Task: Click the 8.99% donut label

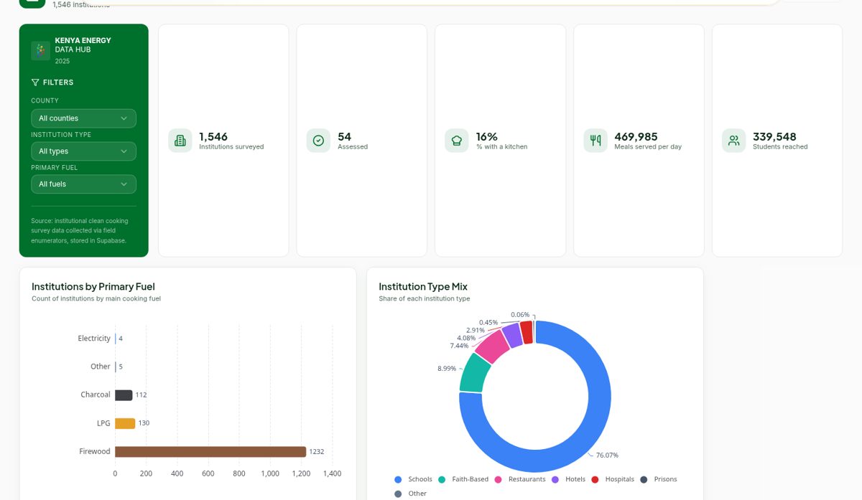Action: coord(447,369)
